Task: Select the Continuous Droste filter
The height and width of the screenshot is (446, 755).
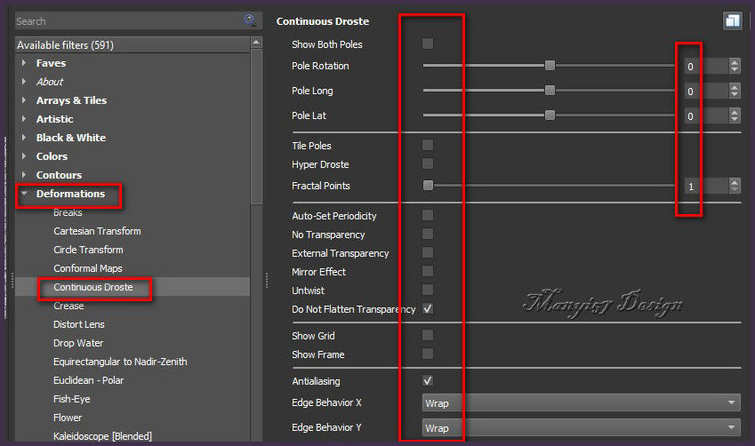Action: [92, 287]
